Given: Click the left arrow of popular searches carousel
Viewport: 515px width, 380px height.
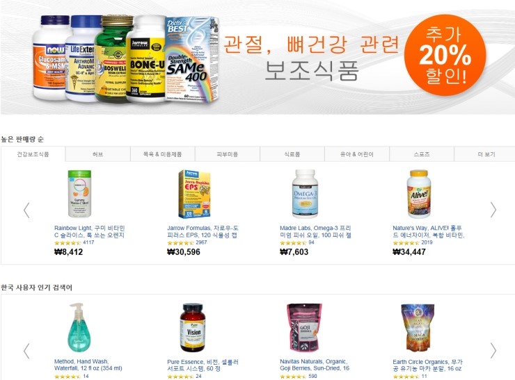Looking at the screenshot, I should point(27,351).
